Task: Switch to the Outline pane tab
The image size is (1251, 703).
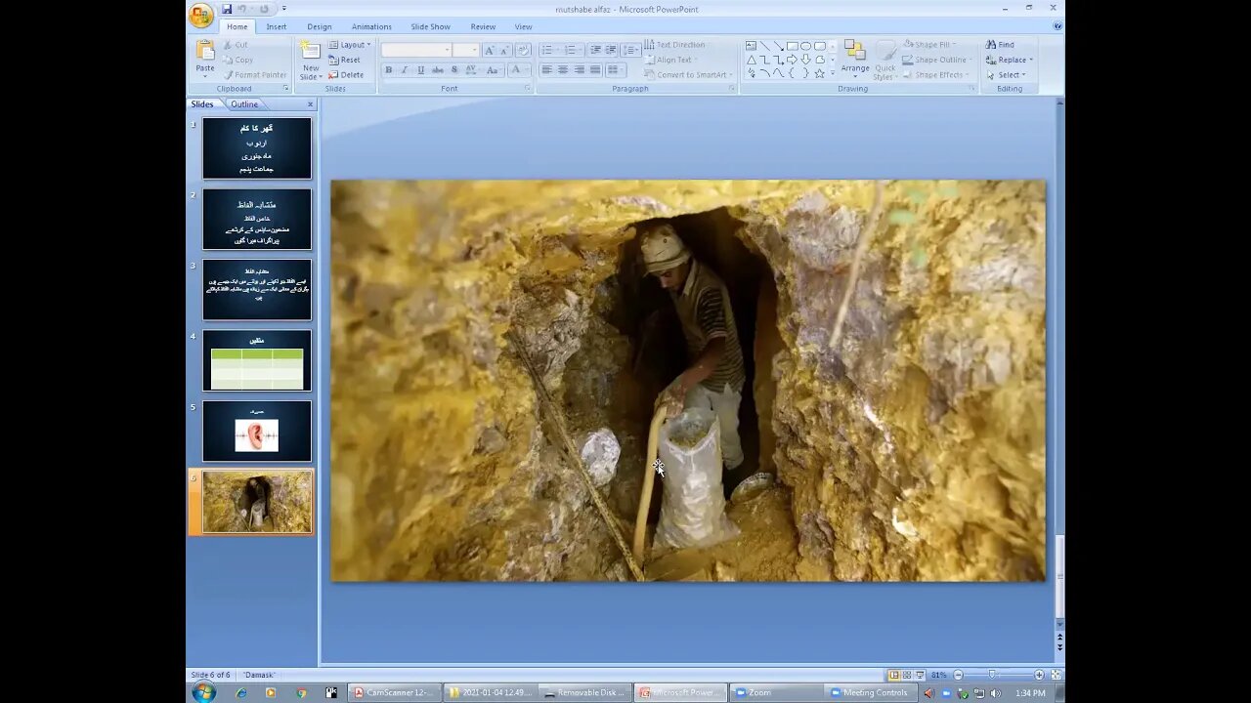Action: [x=244, y=104]
